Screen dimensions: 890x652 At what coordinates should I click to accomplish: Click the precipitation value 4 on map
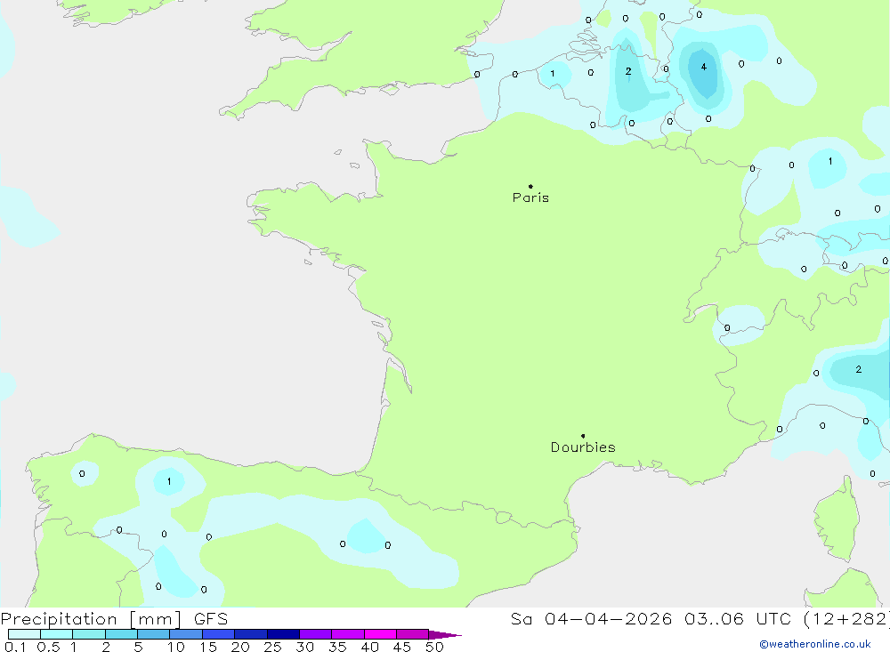[704, 67]
